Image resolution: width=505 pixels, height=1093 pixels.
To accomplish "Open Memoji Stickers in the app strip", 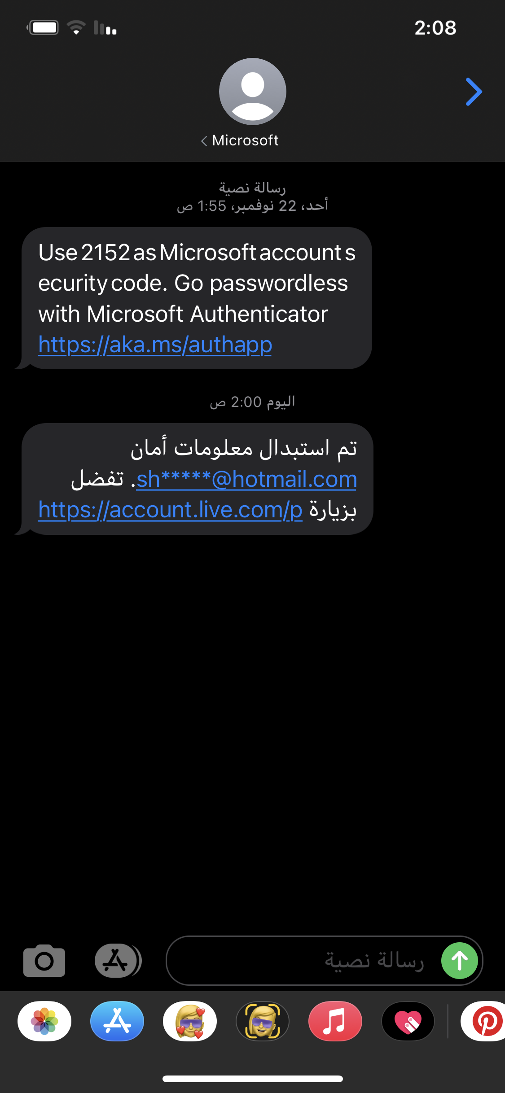I will (x=190, y=1021).
